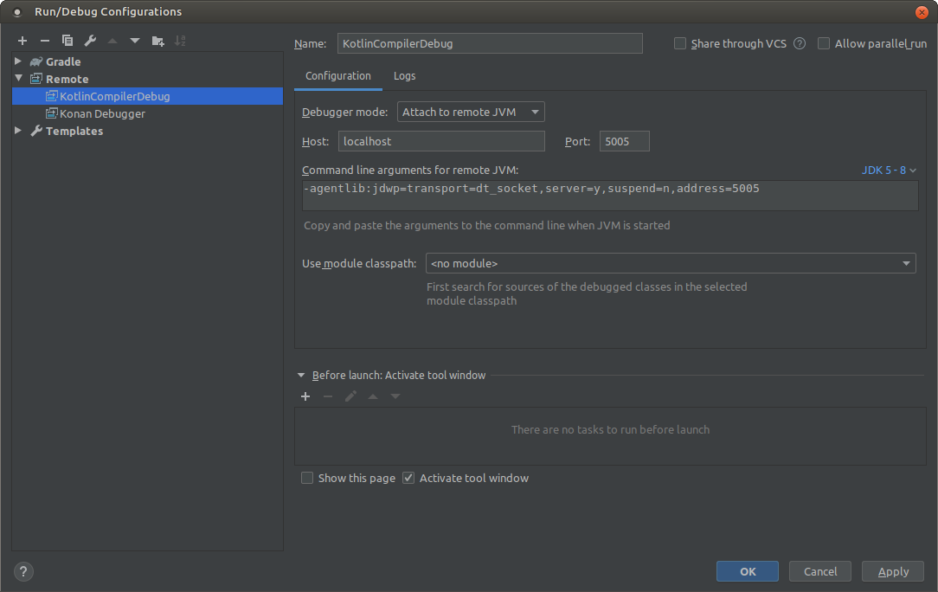The width and height of the screenshot is (938, 592).
Task: Open edit templates wrench icon in toolbar
Action: pos(90,41)
